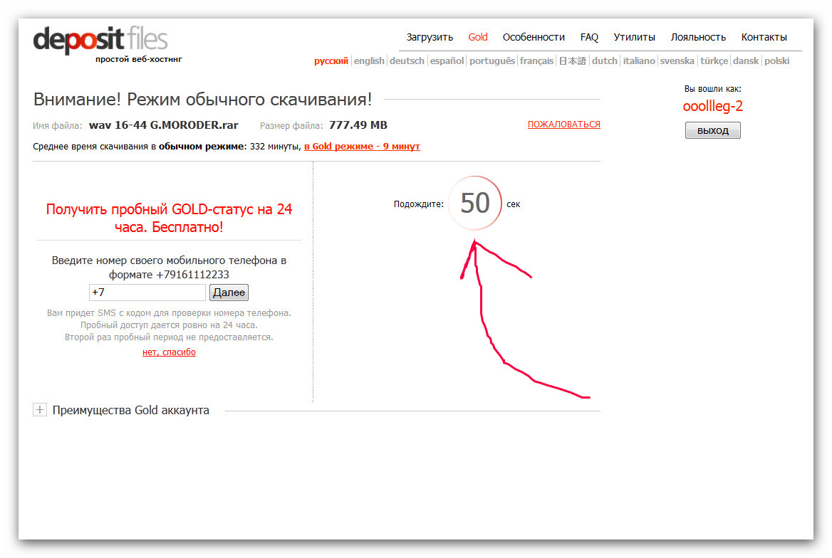The height and width of the screenshot is (558, 832).
Task: Switch language to italiano
Action: 639,61
